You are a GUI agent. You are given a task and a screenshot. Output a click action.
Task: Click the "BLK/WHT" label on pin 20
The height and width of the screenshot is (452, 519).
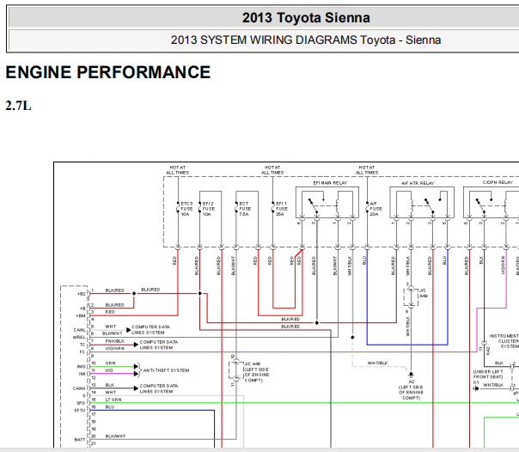point(115,437)
